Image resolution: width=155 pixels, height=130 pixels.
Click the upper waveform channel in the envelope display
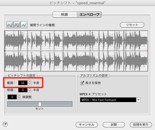(76, 41)
